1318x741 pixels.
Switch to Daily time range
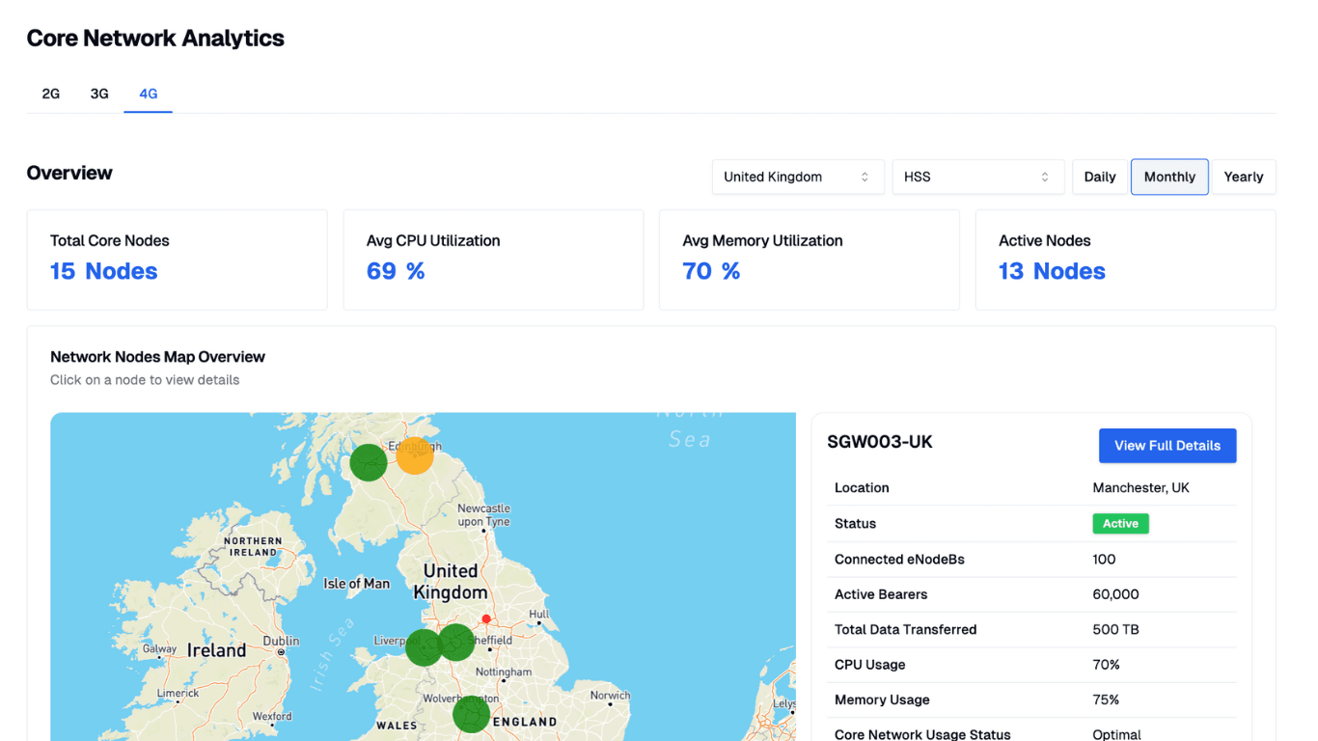(x=1099, y=177)
